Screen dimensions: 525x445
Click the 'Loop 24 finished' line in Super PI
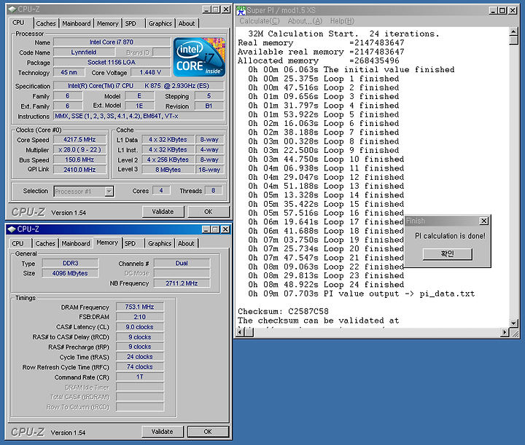(x=364, y=285)
